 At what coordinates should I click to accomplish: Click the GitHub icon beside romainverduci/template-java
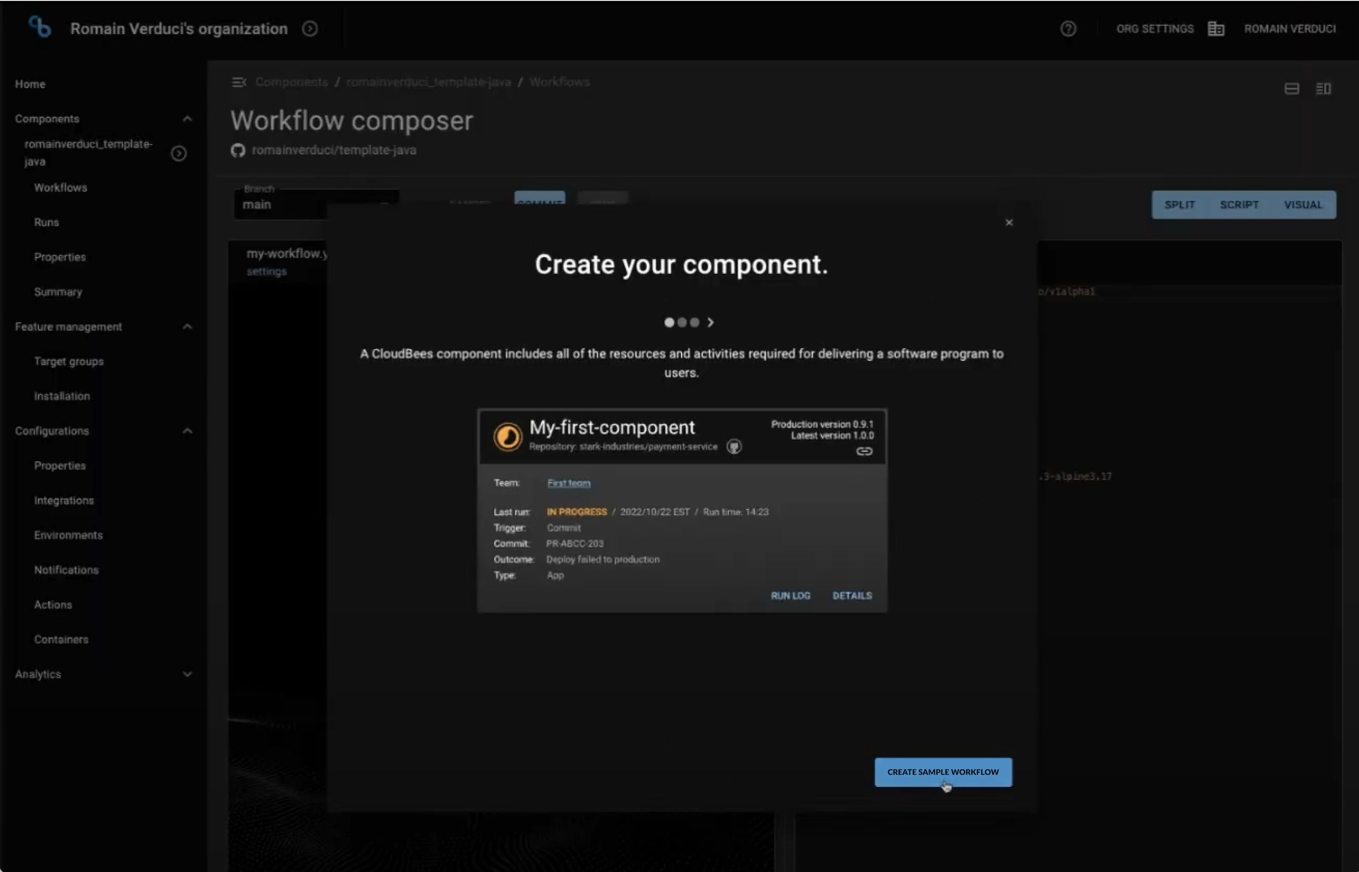point(238,150)
